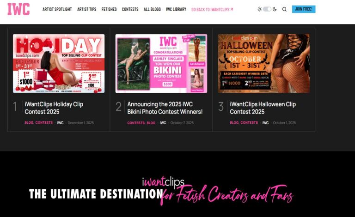Viewport: 355px width, 217px height.
Task: Click the Blog tag under Halloween Clip Contest
Action: 234,122
